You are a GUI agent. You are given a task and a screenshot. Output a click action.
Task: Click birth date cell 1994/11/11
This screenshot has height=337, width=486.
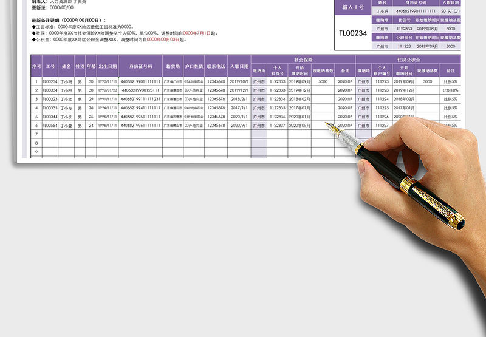tap(107, 107)
